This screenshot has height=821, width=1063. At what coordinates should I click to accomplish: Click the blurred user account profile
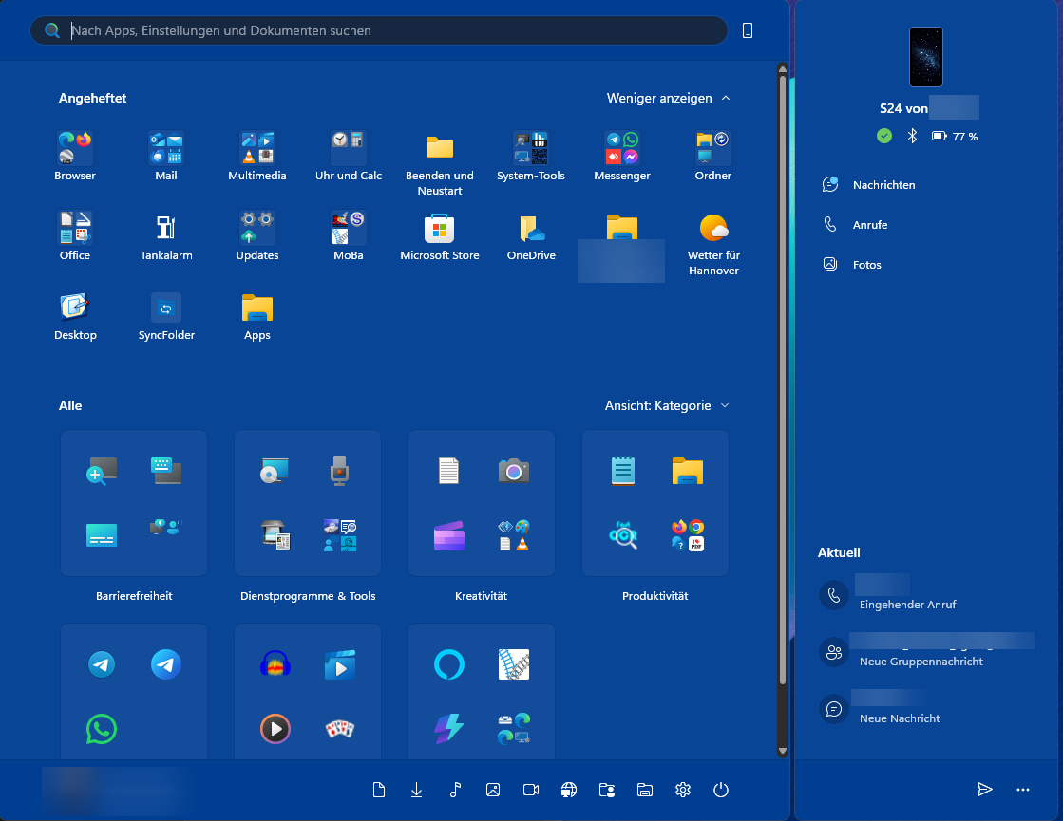tap(115, 790)
